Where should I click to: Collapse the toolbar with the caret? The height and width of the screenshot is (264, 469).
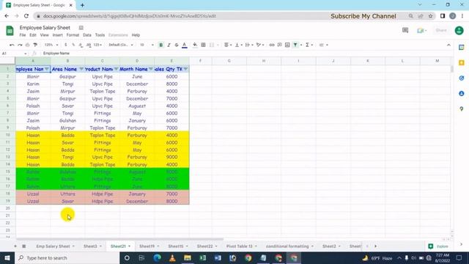pyautogui.click(x=448, y=45)
